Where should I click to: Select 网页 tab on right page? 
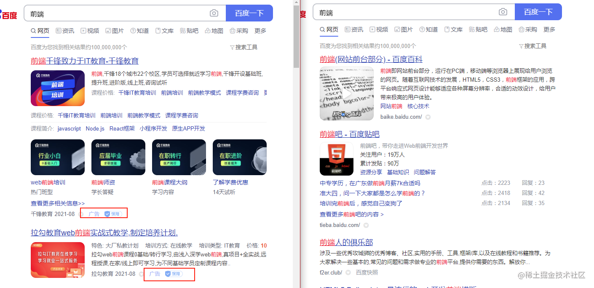[x=329, y=29]
